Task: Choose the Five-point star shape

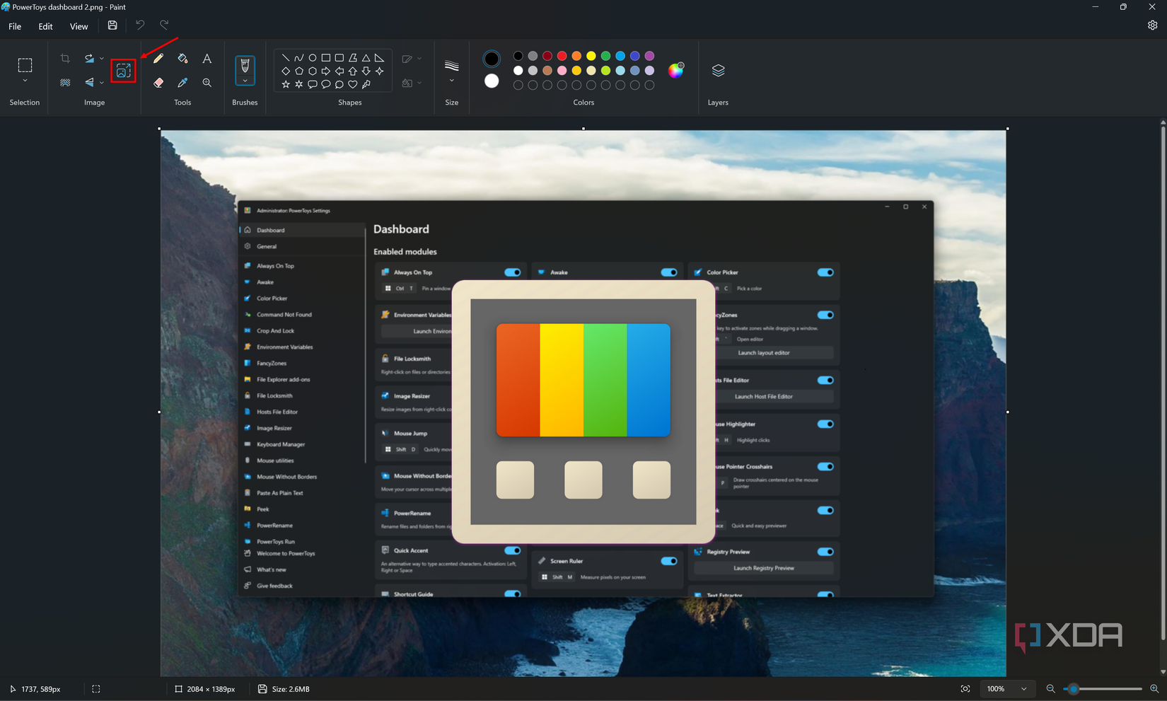Action: coord(285,84)
